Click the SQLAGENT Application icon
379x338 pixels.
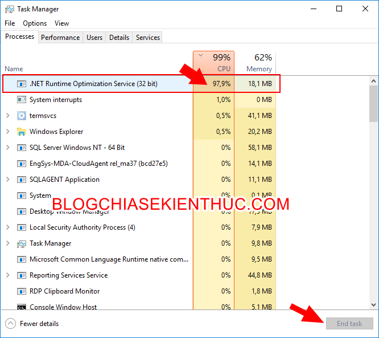pos(22,180)
